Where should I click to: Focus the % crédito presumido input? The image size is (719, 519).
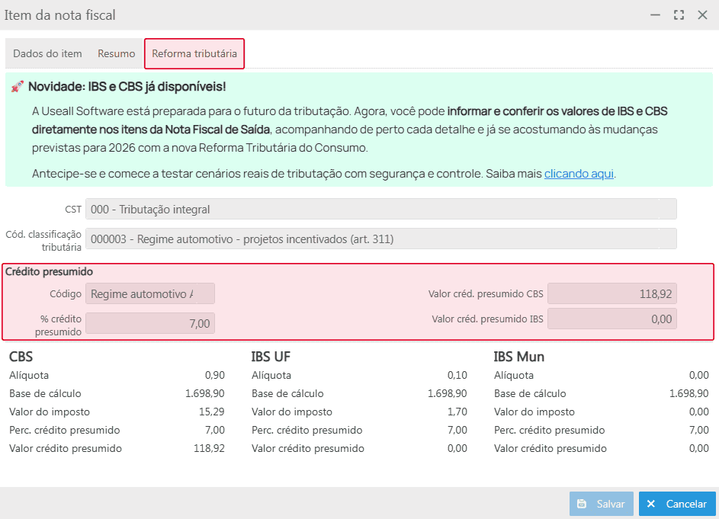pos(150,324)
